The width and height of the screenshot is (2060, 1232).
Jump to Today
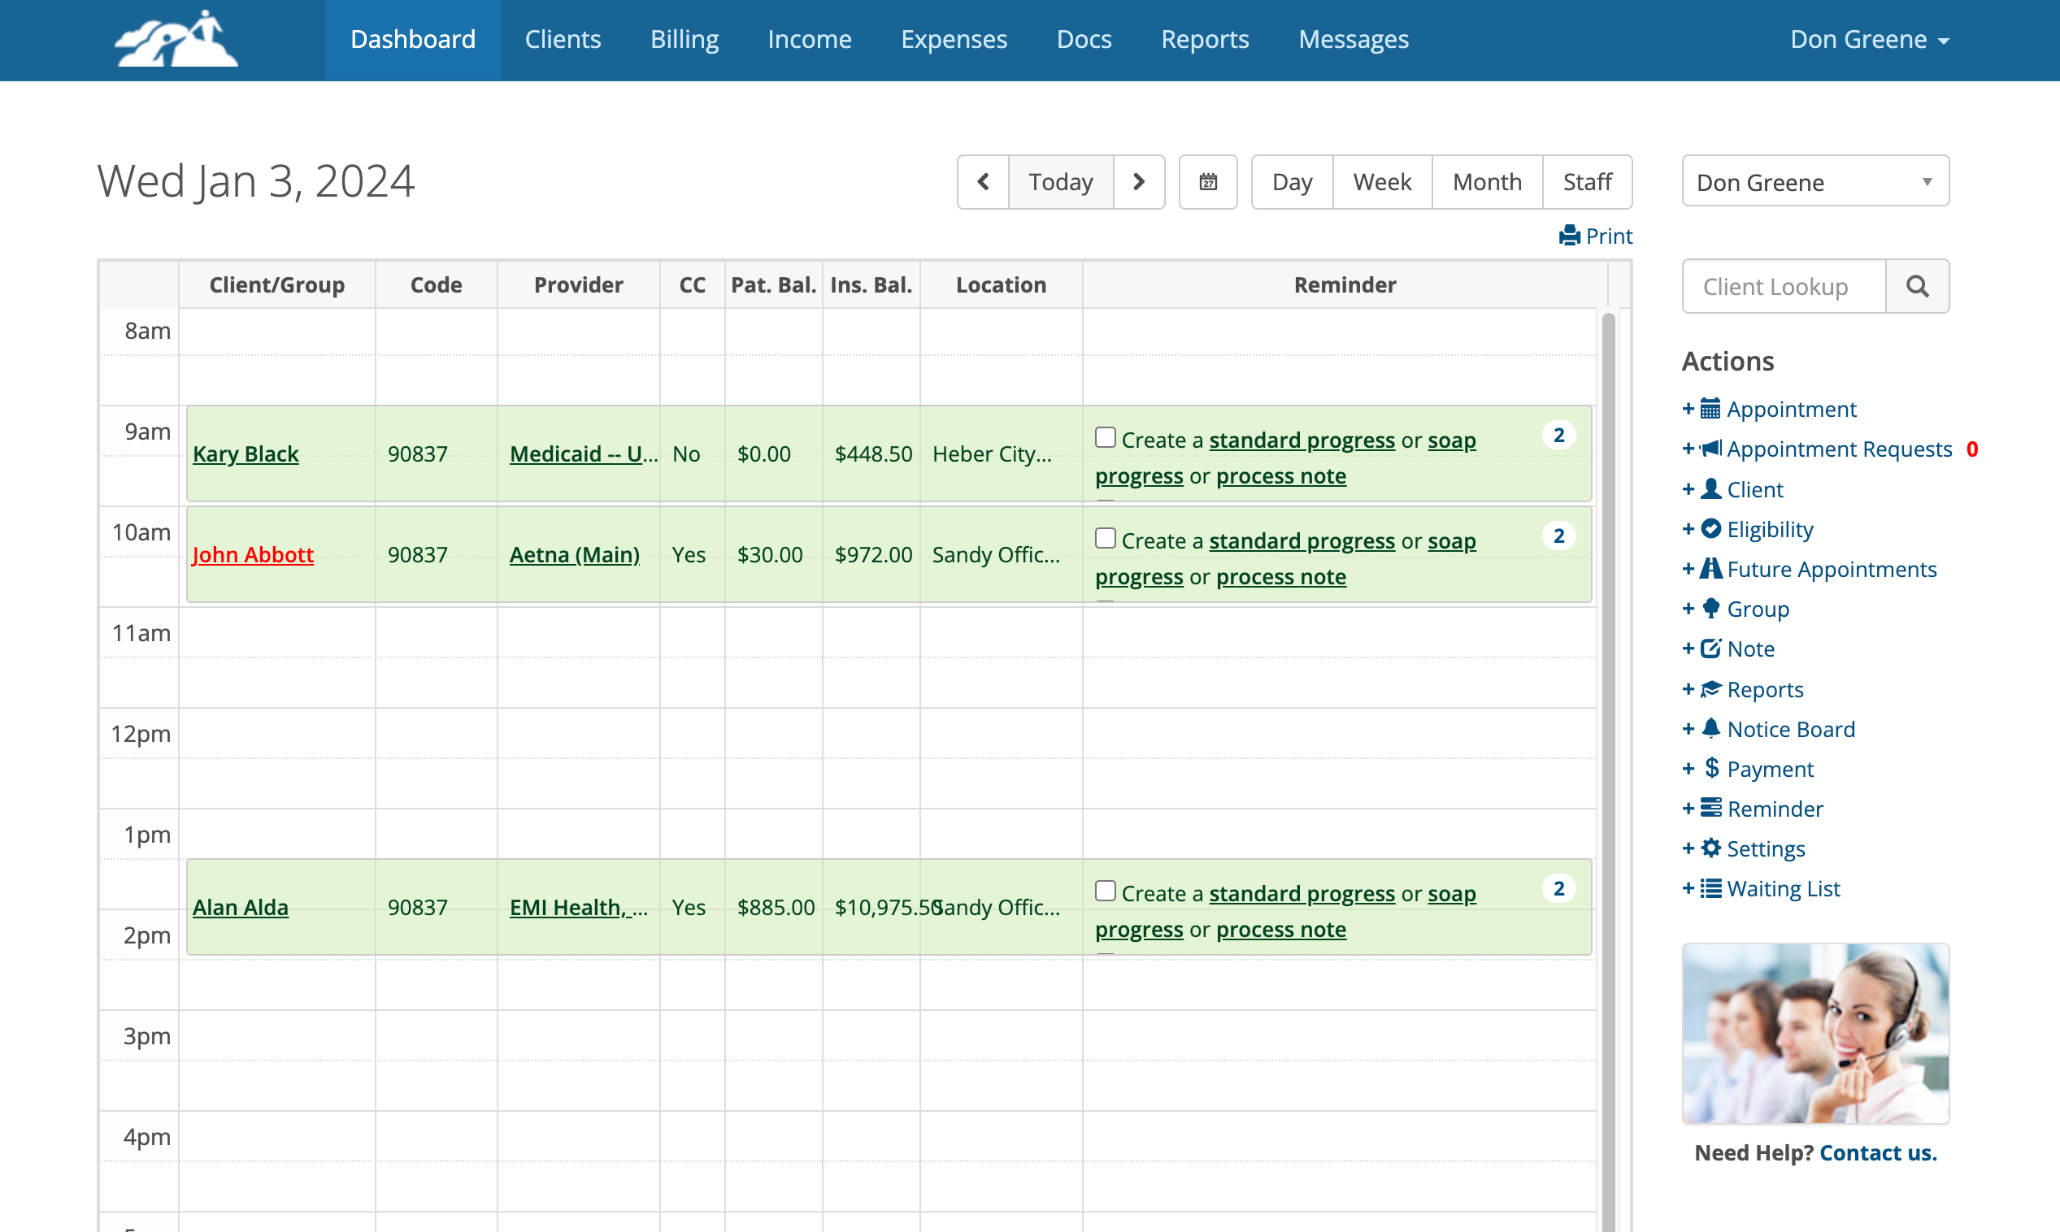click(1060, 182)
